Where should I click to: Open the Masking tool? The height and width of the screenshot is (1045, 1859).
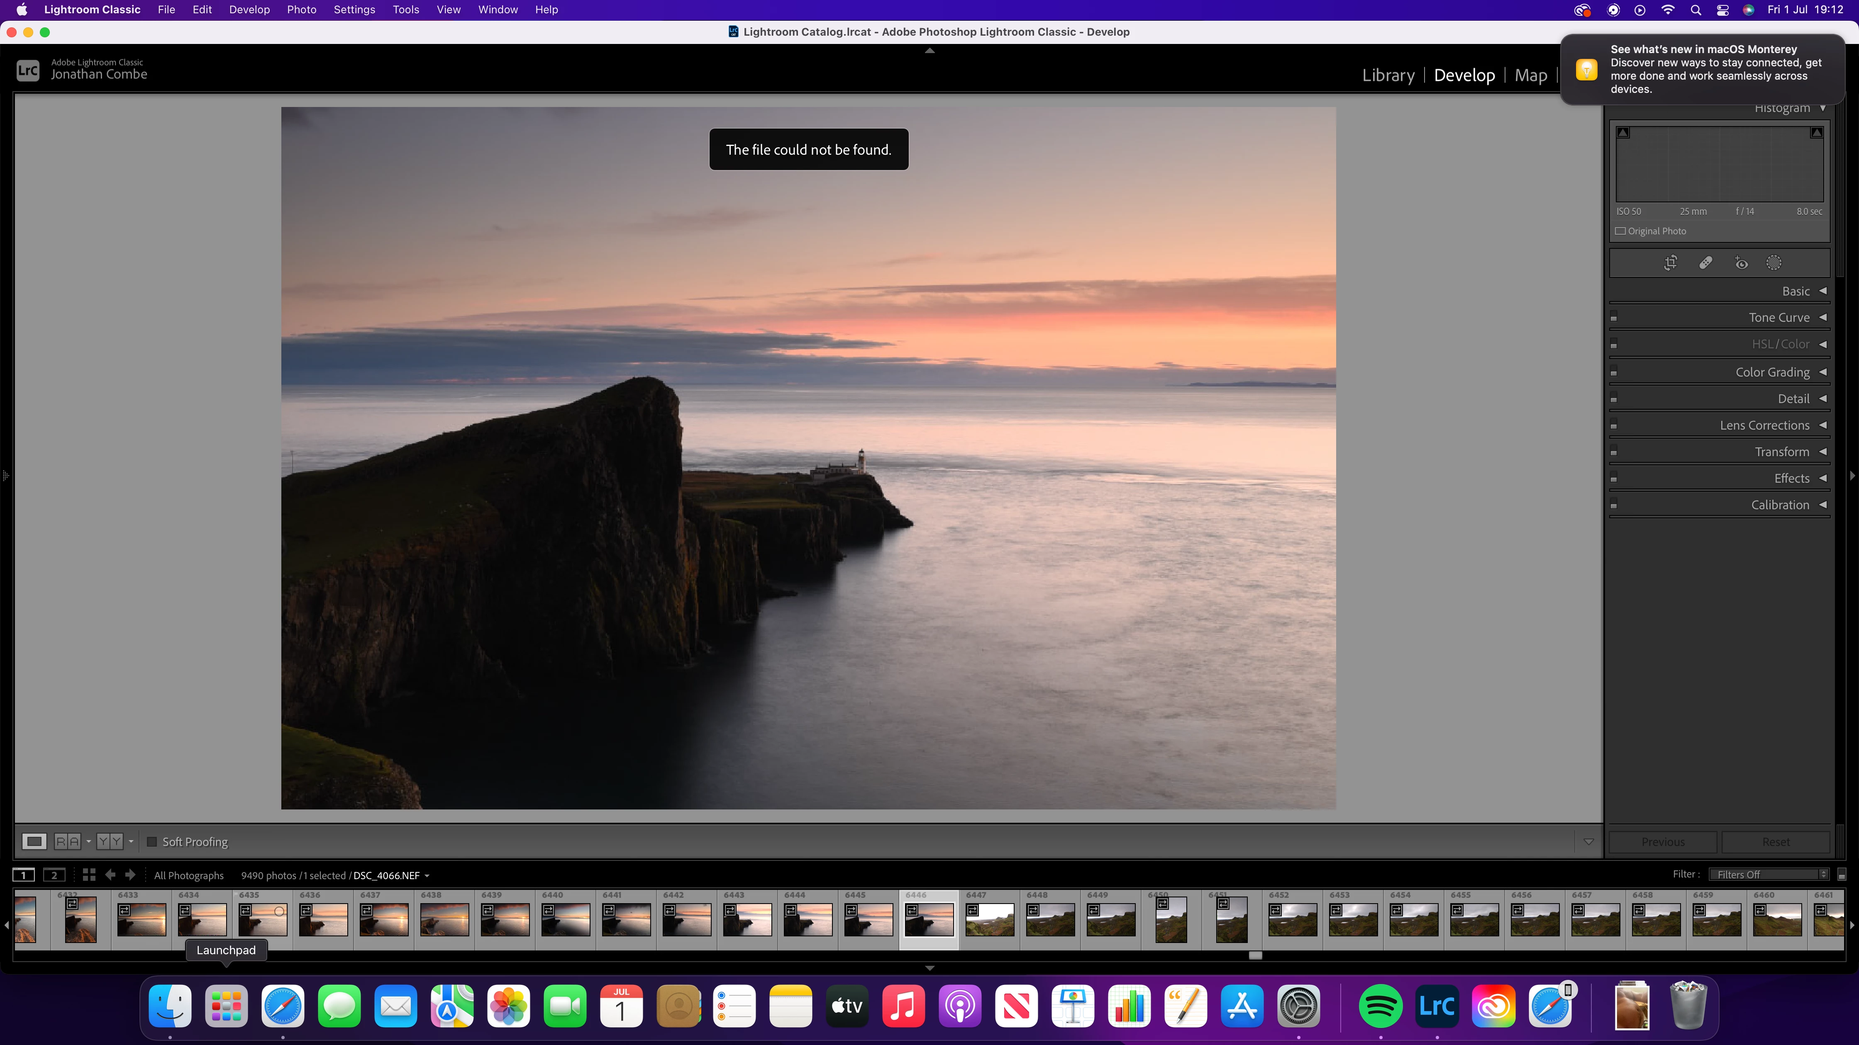click(1773, 262)
